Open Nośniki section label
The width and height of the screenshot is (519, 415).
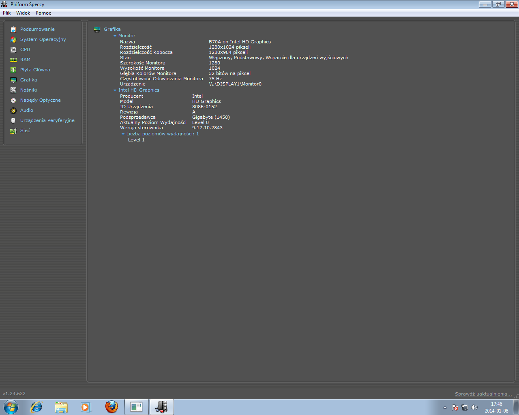pyautogui.click(x=28, y=90)
